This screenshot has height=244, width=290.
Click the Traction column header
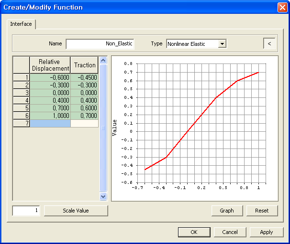[85, 65]
